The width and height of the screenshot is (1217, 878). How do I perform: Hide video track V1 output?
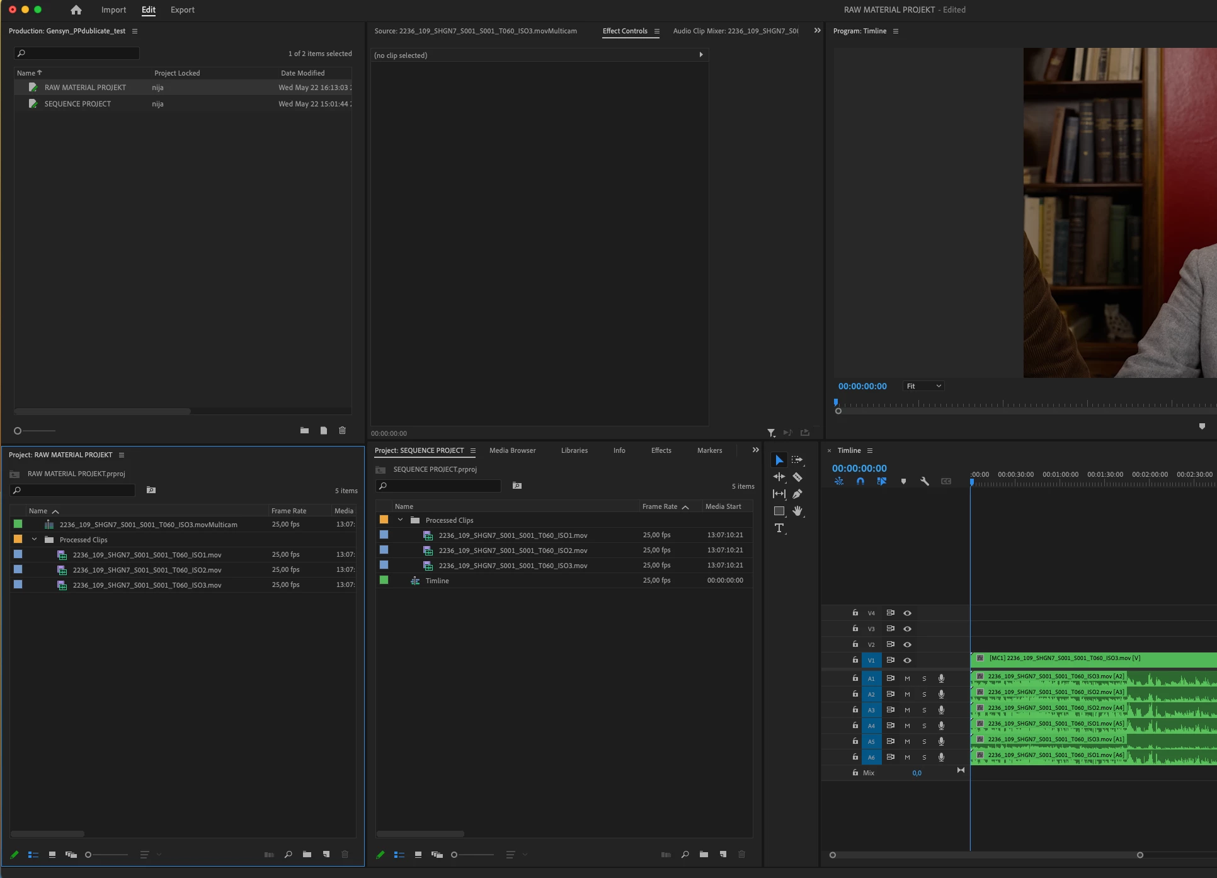coord(907,660)
